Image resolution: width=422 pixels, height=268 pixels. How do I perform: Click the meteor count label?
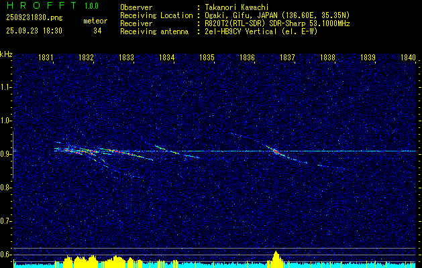95,21
